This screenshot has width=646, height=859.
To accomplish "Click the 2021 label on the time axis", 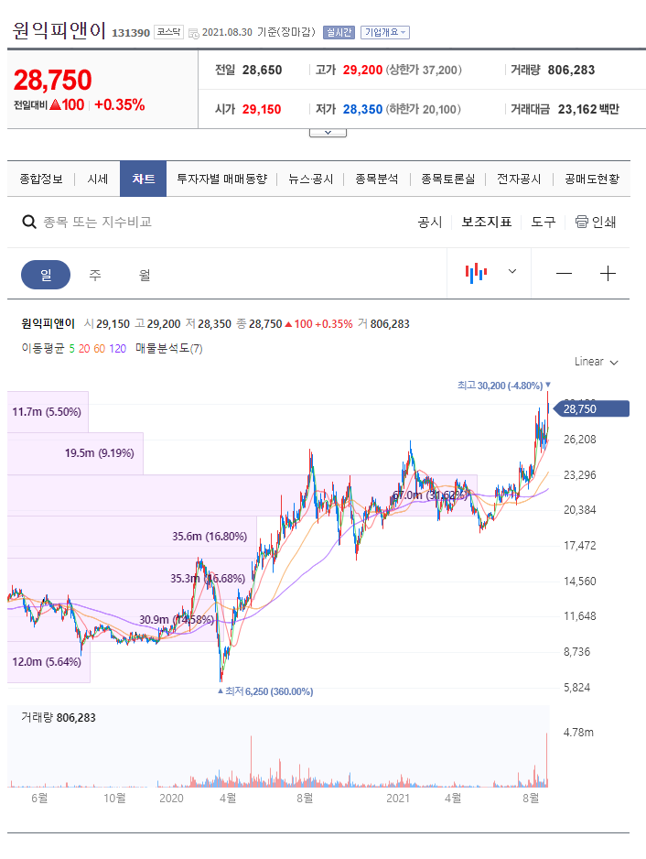I will (398, 799).
